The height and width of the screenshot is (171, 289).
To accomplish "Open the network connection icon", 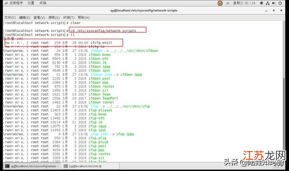I will coord(268,3).
